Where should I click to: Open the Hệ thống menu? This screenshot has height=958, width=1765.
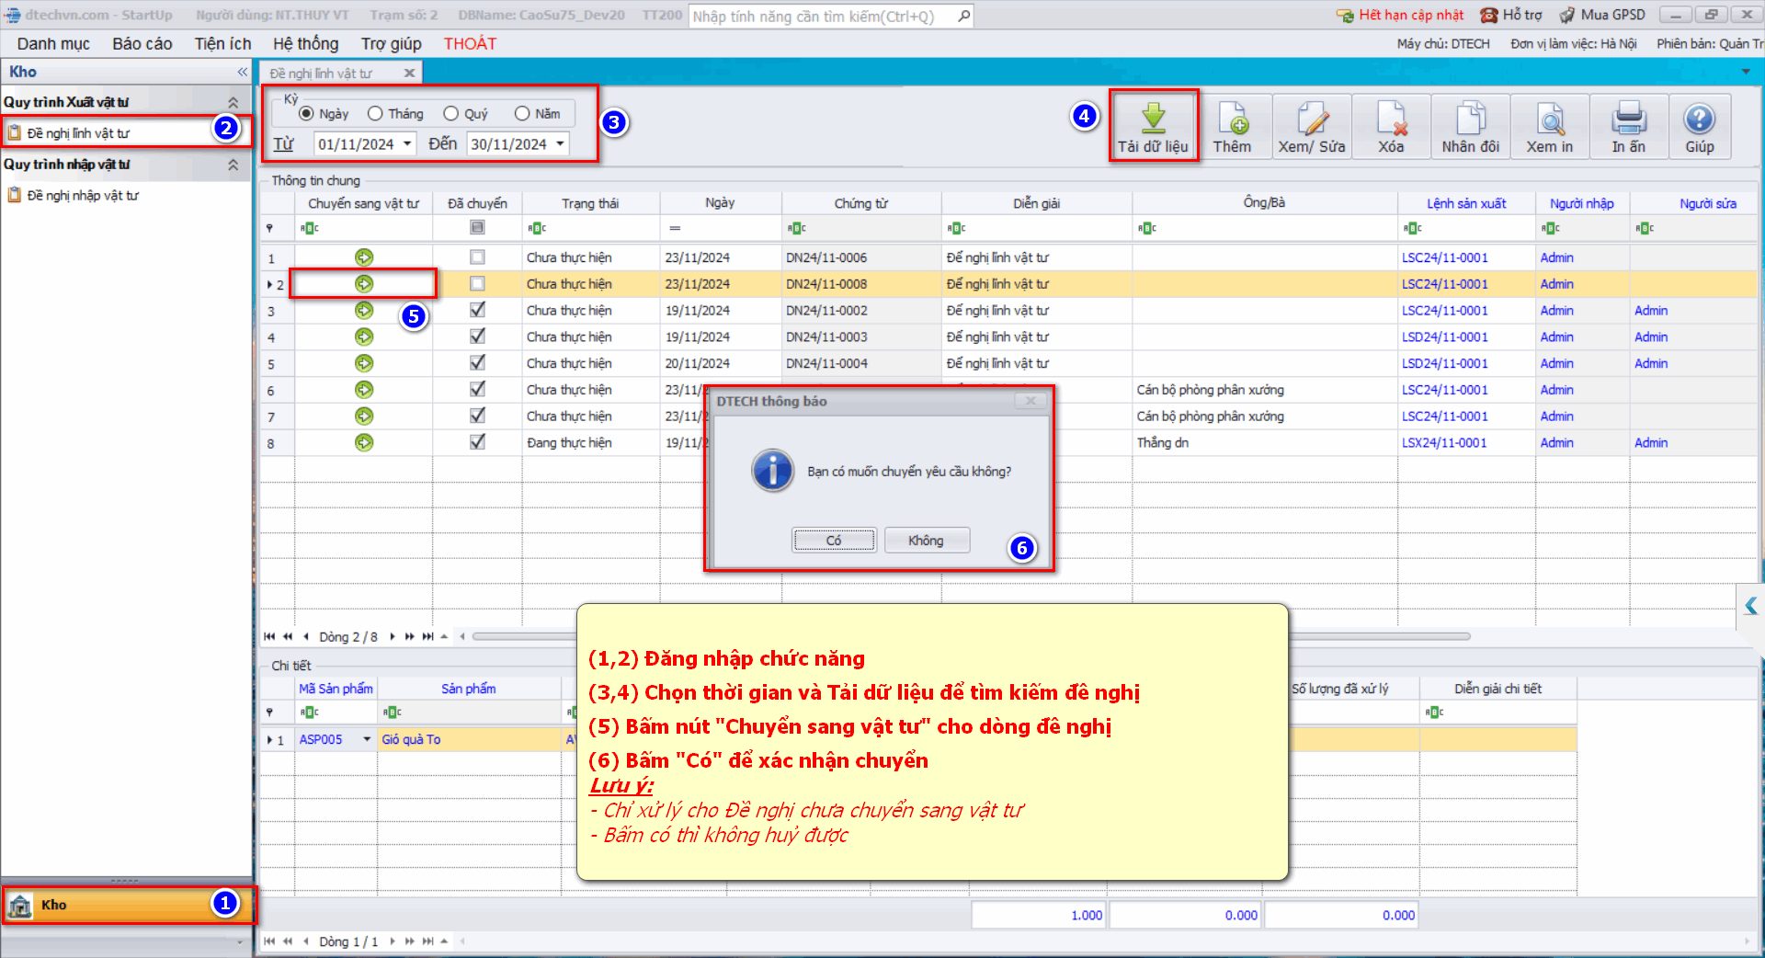click(305, 44)
